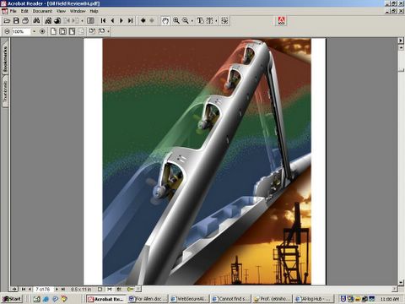Select the Graphics Select tool
405x304 pixels.
224,20
